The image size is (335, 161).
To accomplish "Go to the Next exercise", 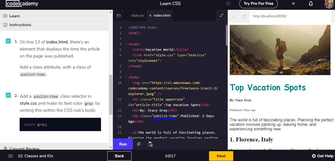I will coord(221,156).
